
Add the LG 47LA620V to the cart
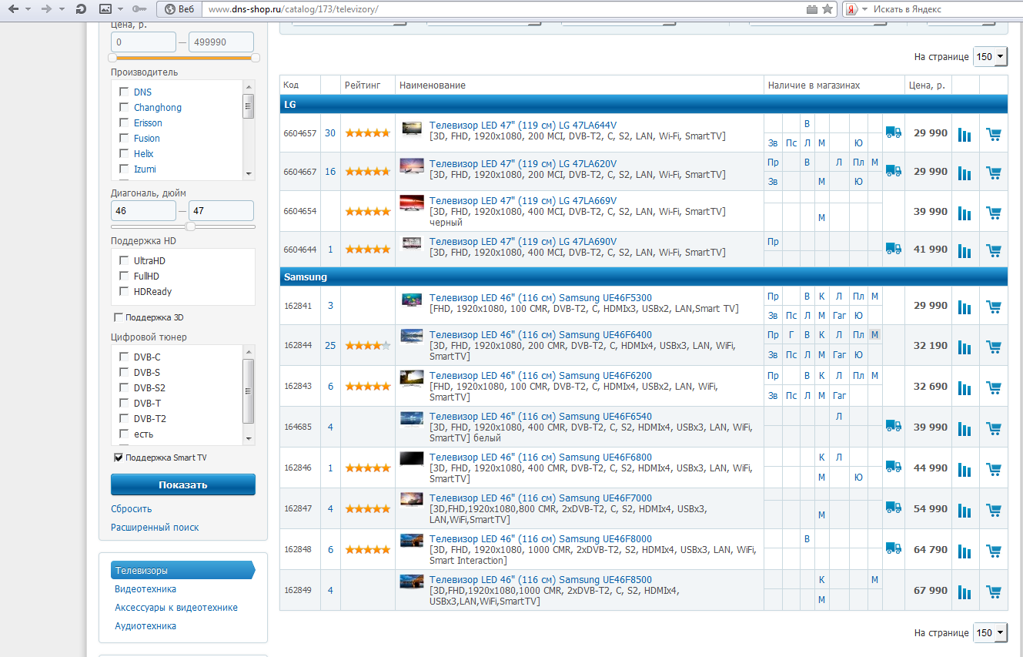[994, 173]
